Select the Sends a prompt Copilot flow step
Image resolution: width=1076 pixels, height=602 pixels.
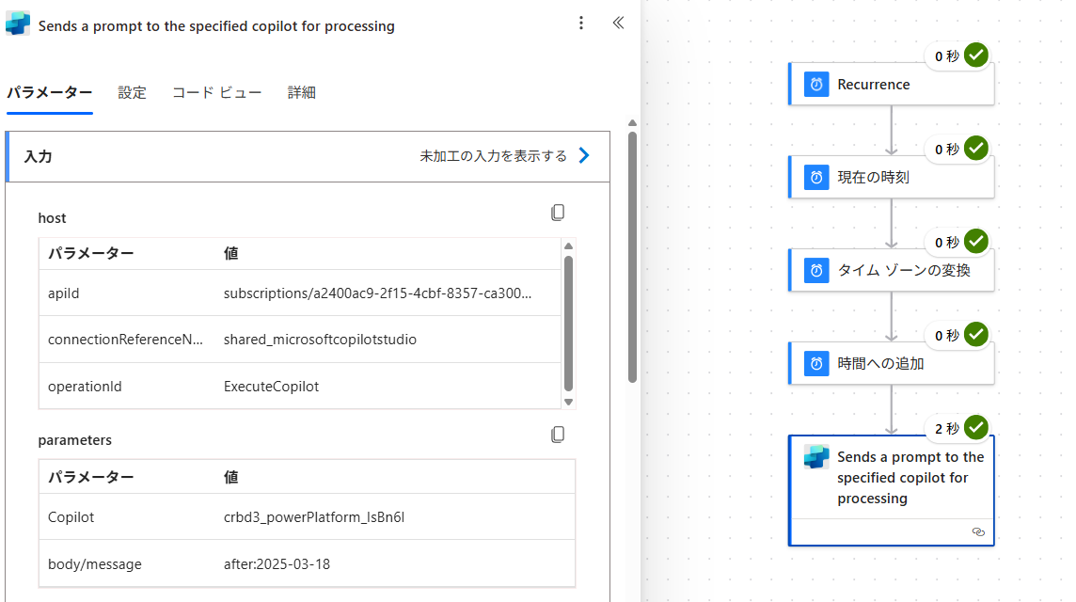click(892, 491)
